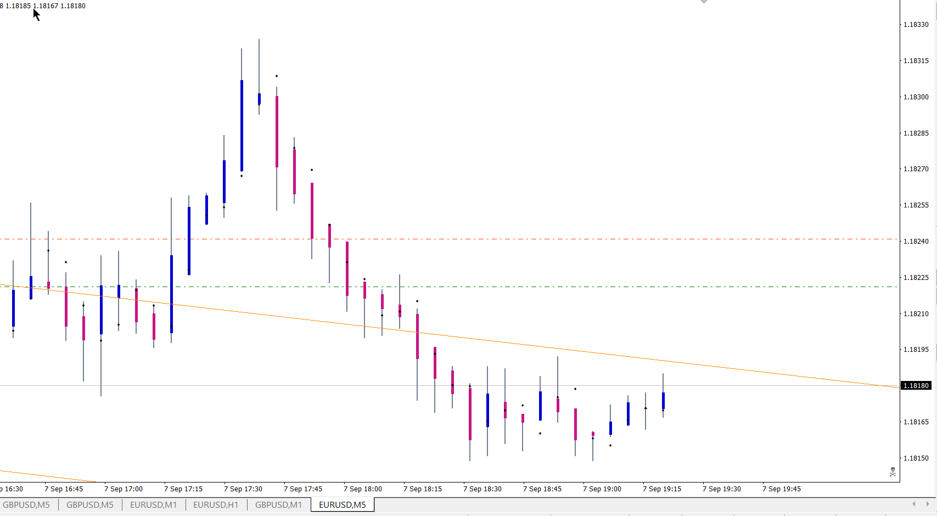937x516 pixels.
Task: Switch to the EURUSD,M1 chart tab
Action: (153, 504)
